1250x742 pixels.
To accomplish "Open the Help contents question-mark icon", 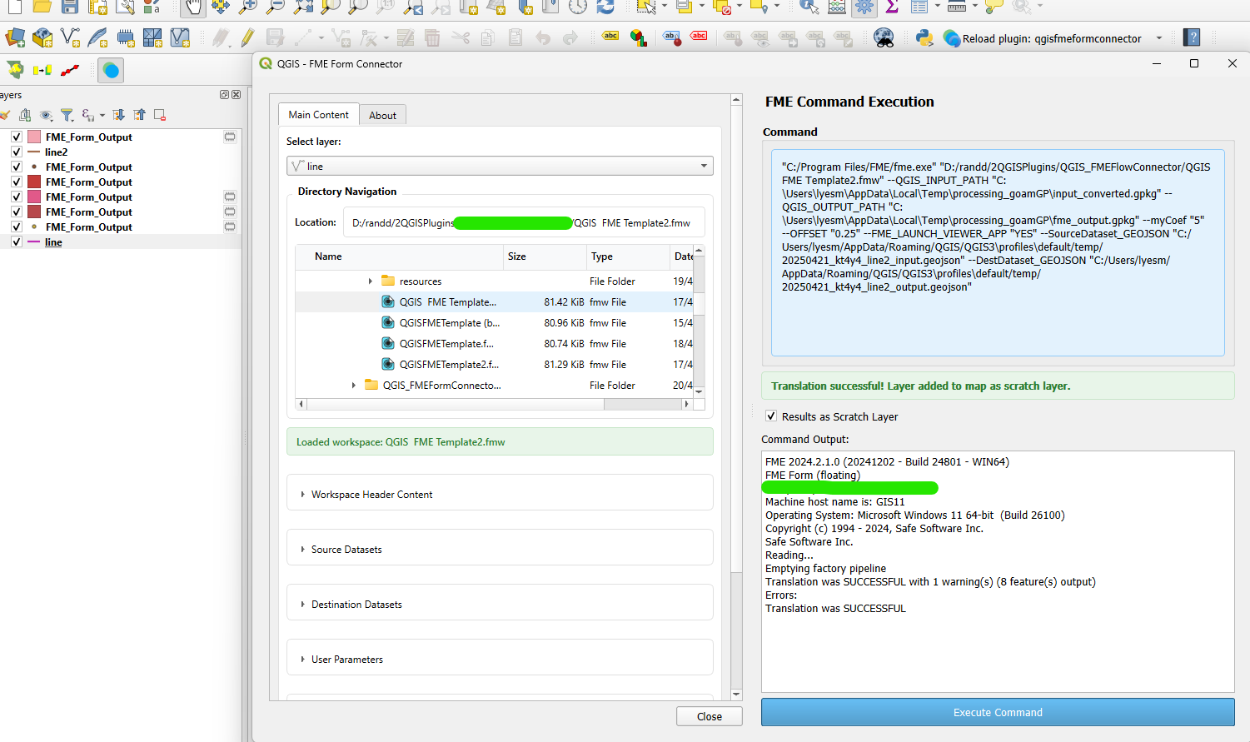I will coord(1193,38).
